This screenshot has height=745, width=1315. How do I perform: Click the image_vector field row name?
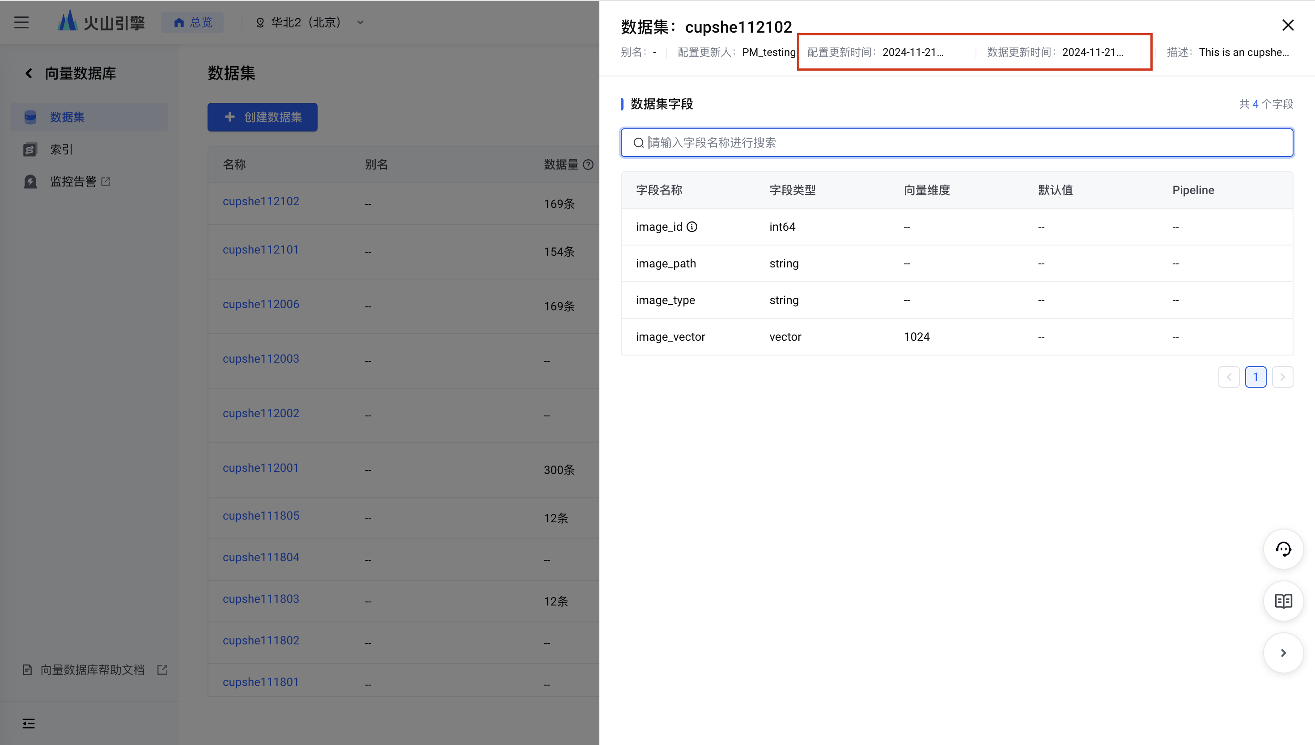[670, 337]
